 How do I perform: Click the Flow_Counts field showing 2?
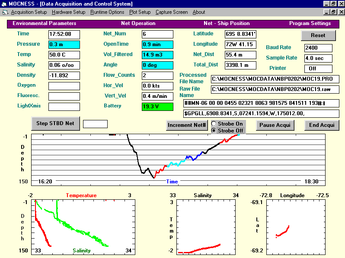157,76
